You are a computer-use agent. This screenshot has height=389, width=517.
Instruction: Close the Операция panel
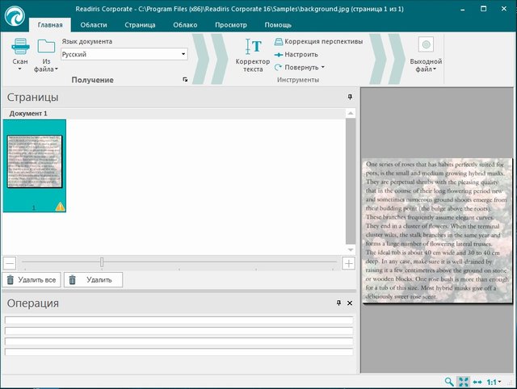click(350, 303)
